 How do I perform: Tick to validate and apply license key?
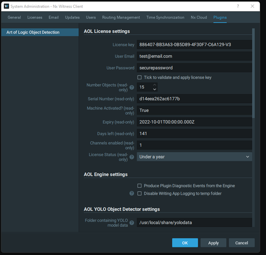click(140, 78)
